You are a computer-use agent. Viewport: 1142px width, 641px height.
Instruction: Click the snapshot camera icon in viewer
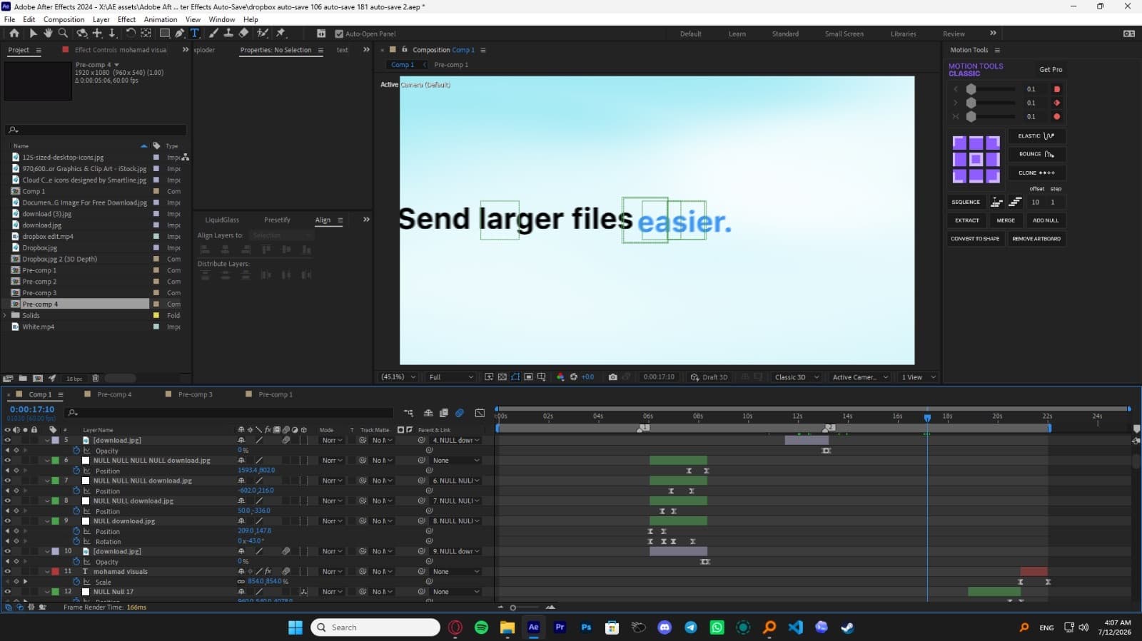pos(612,377)
